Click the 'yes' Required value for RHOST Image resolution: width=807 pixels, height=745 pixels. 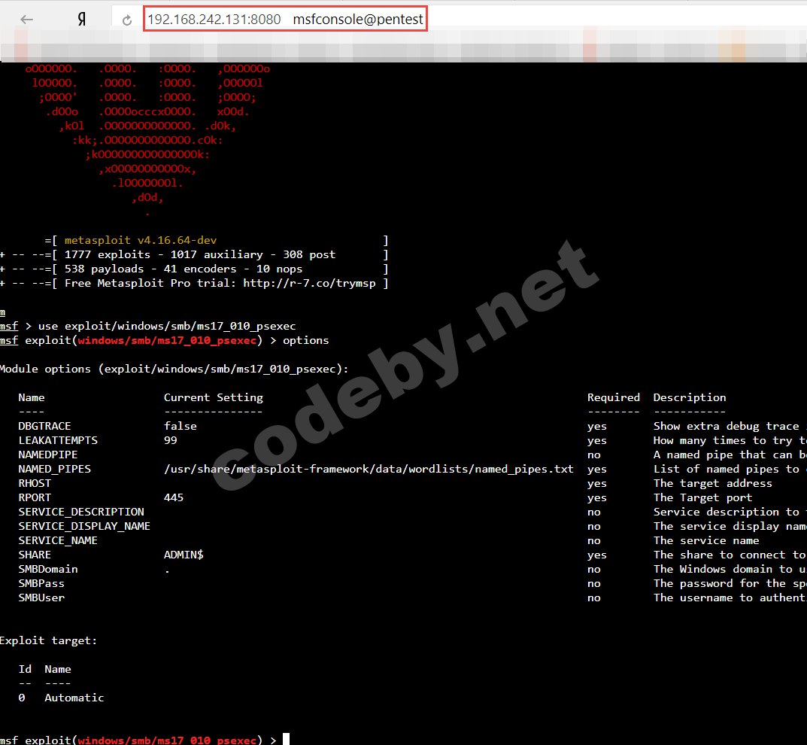[x=597, y=484]
